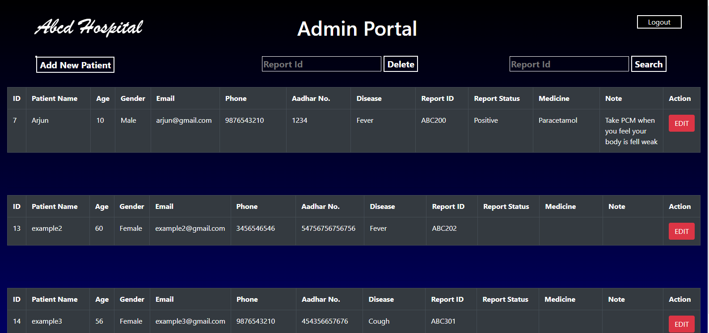Open the Add New Patient form
Viewport: 709px width, 333px height.
[75, 65]
